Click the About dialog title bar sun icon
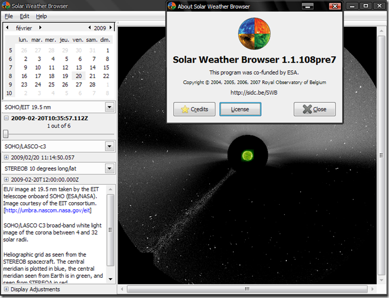 172,6
